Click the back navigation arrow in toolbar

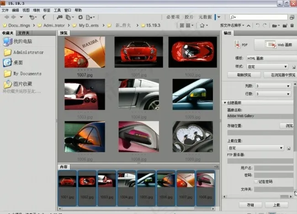tap(6, 17)
